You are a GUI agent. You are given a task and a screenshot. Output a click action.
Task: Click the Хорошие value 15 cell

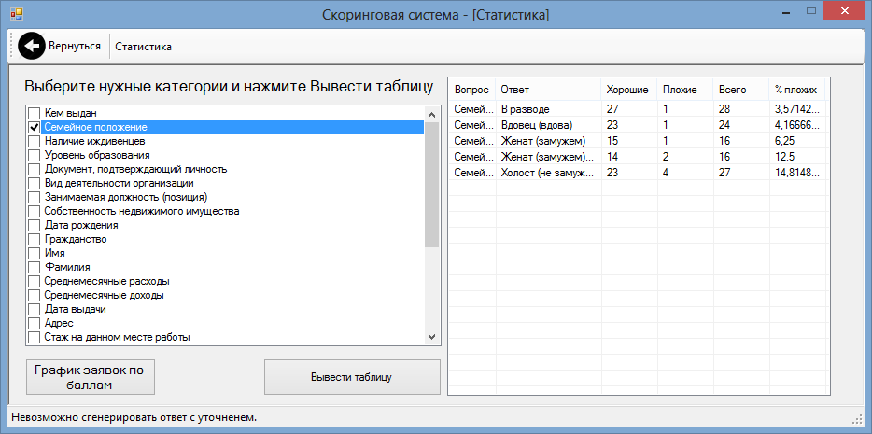click(x=629, y=141)
